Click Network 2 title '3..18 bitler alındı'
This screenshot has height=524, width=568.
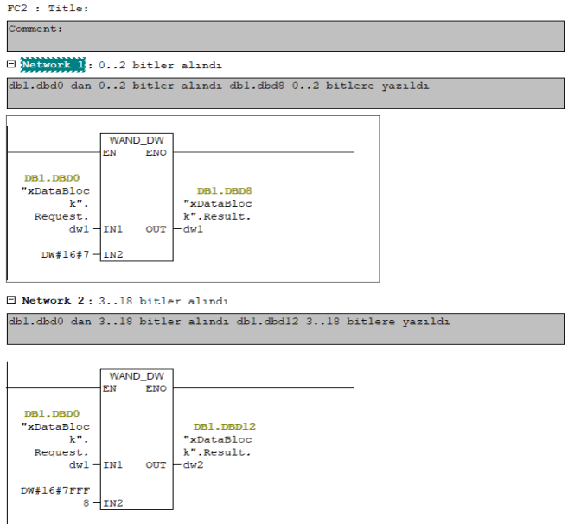pyautogui.click(x=163, y=301)
